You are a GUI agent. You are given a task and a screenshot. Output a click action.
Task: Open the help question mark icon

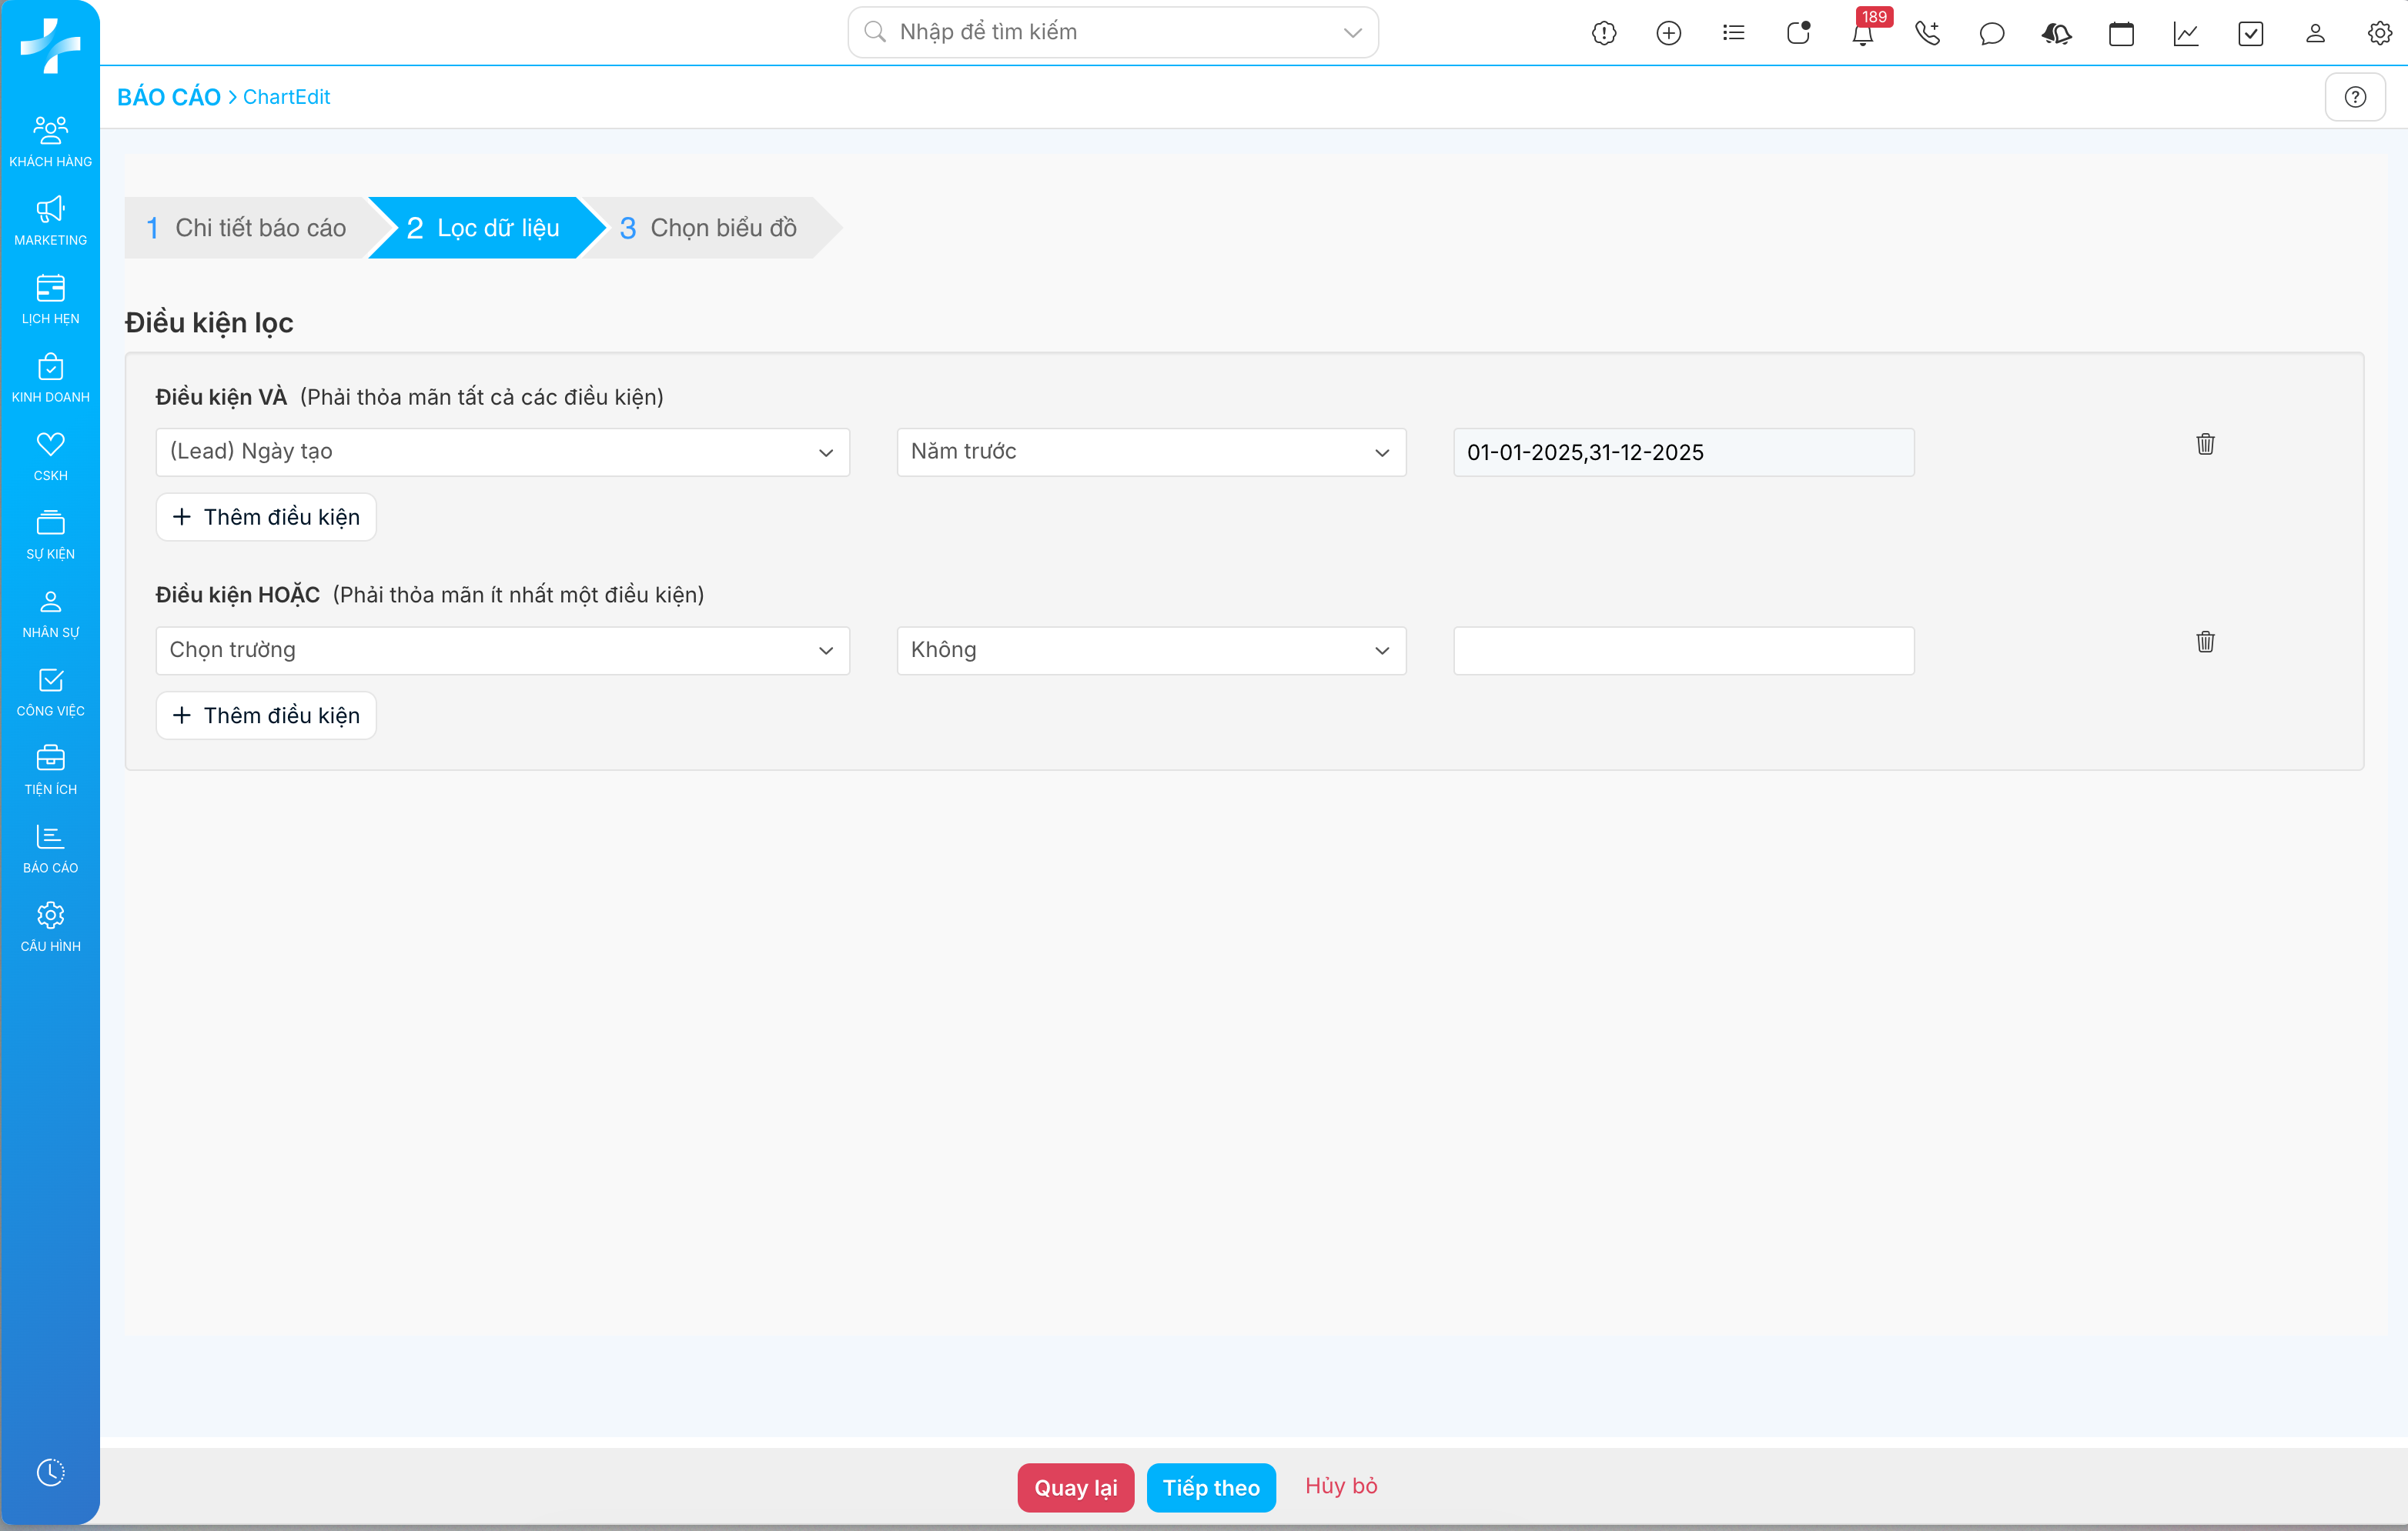(x=2355, y=97)
